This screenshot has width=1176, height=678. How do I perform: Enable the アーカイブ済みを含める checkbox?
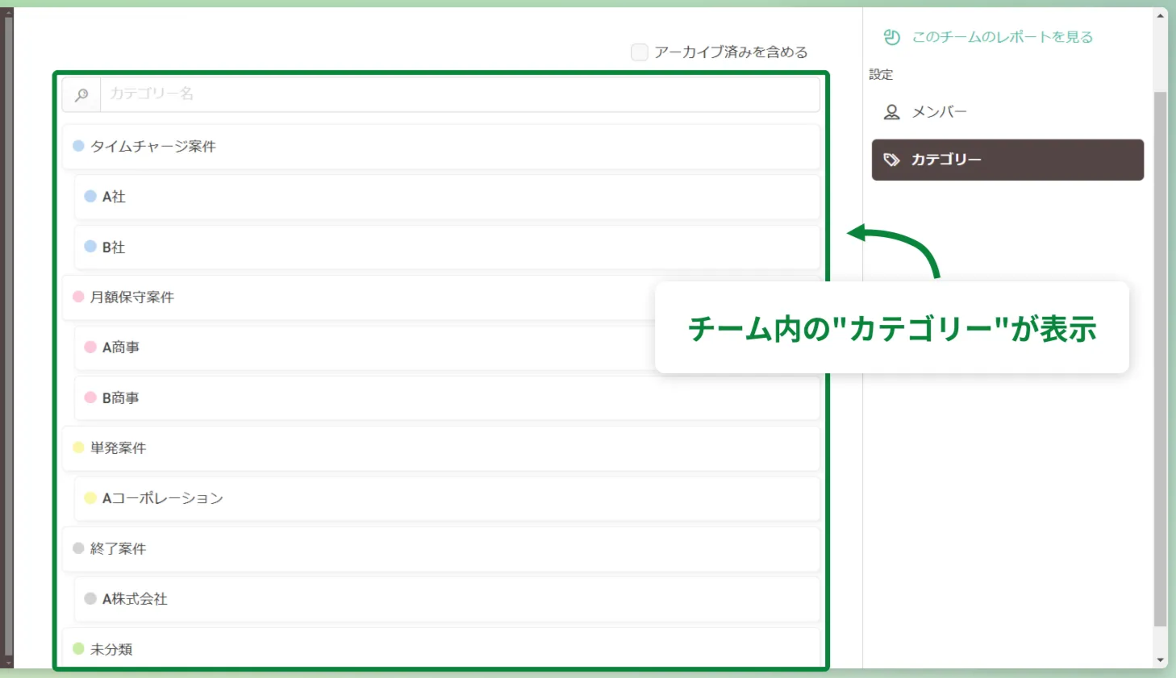coord(639,52)
